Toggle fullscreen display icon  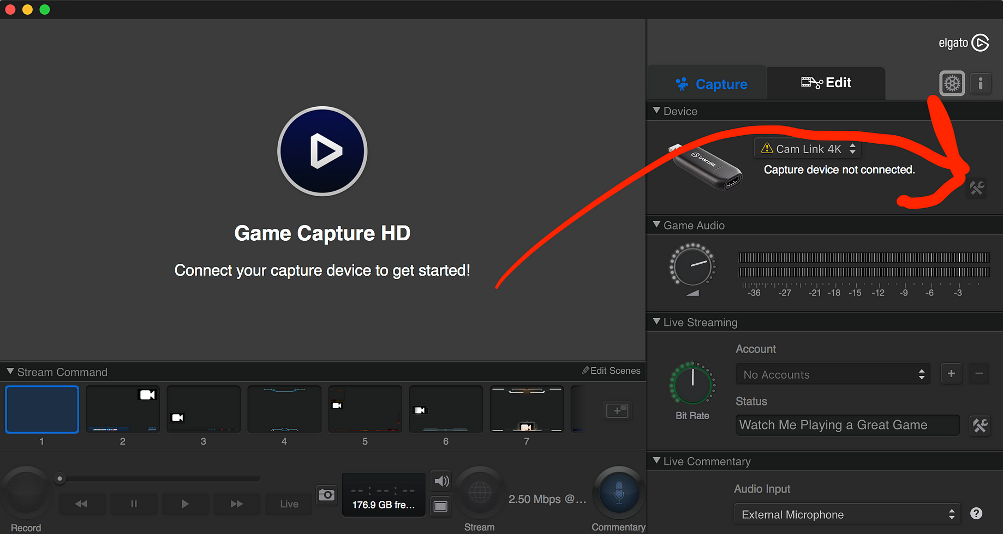point(440,506)
